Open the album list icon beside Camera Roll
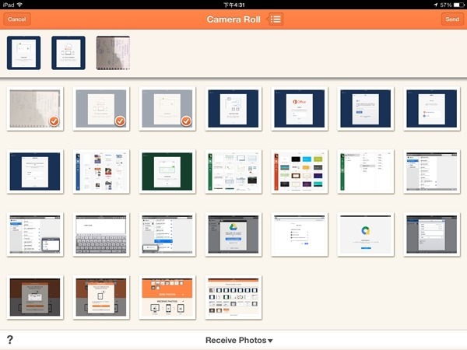This screenshot has height=350, width=467. (x=276, y=19)
